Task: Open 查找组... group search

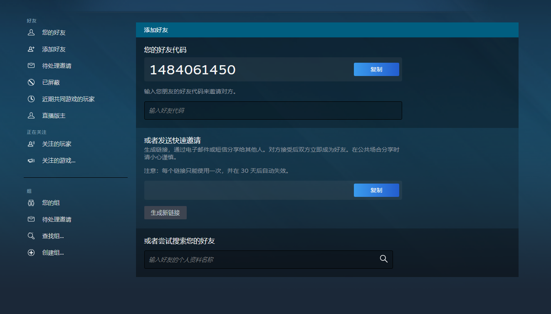Action: point(53,236)
